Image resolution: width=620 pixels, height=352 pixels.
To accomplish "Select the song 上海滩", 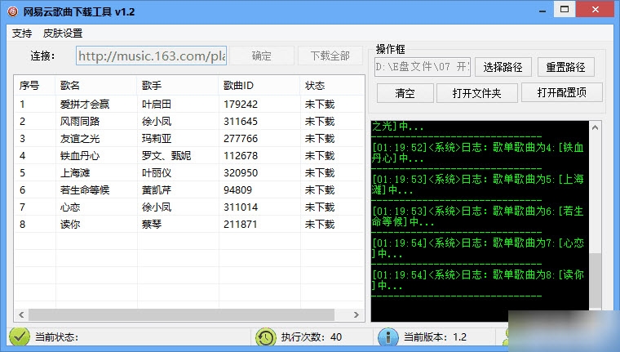I will tap(75, 172).
